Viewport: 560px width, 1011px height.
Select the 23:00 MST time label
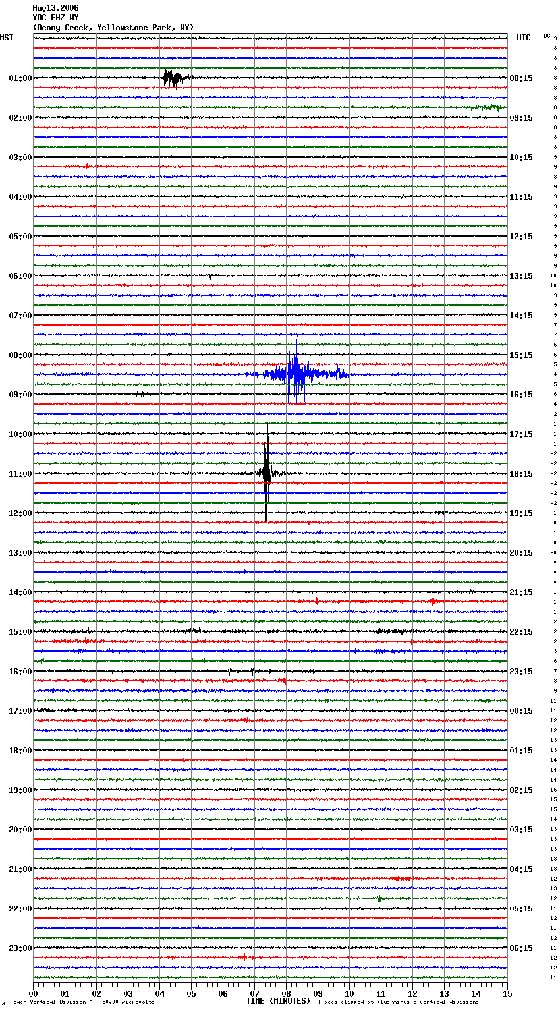(x=20, y=948)
